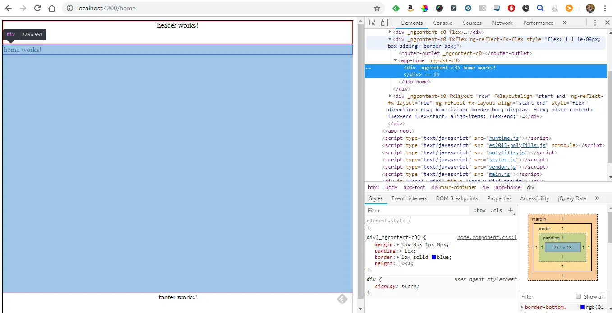View site information icon in address bar
Image resolution: width=612 pixels, height=313 pixels.
[70, 8]
